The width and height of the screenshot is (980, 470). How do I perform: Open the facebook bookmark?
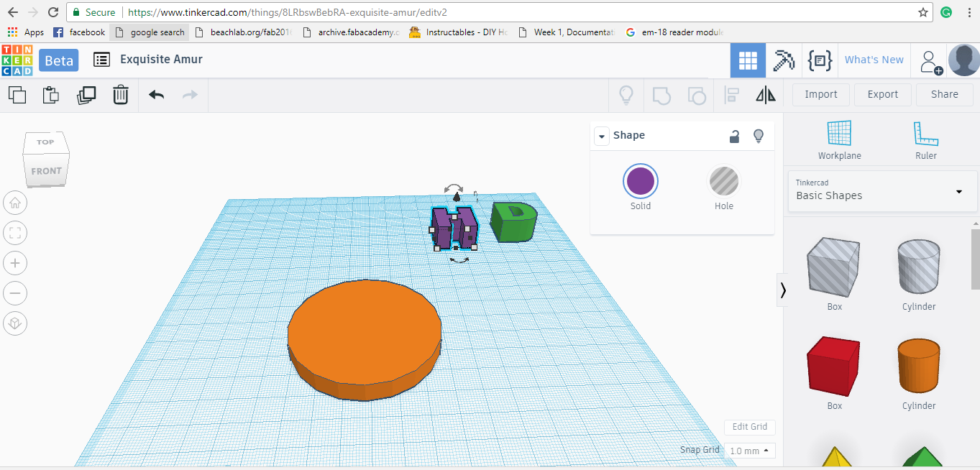pos(80,32)
